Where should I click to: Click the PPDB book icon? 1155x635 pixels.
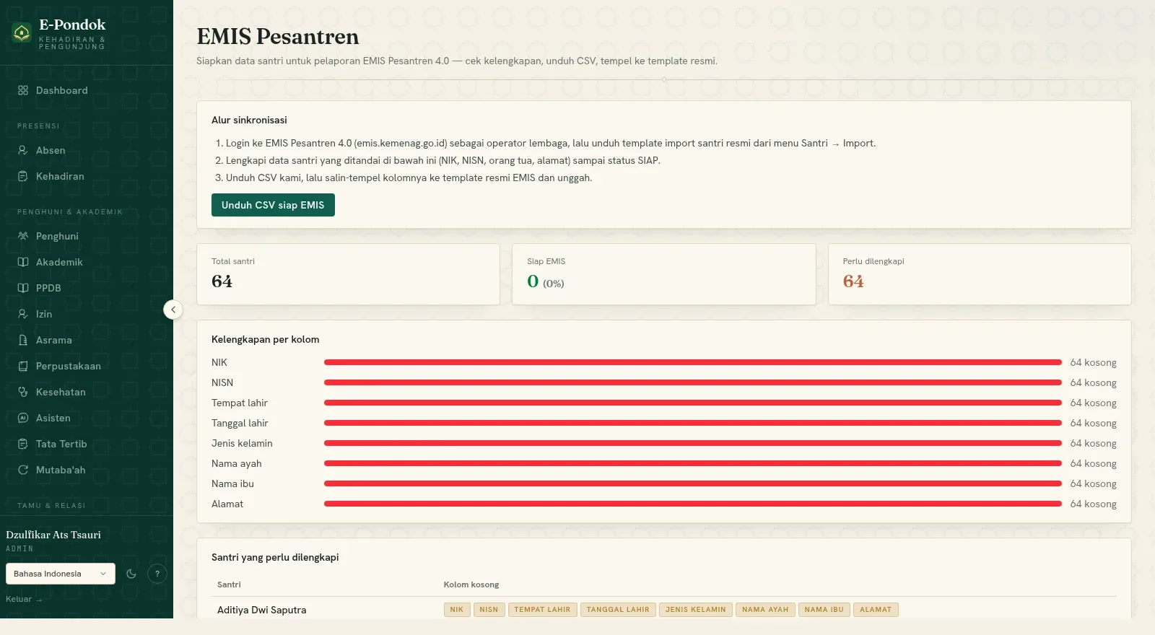pos(23,288)
